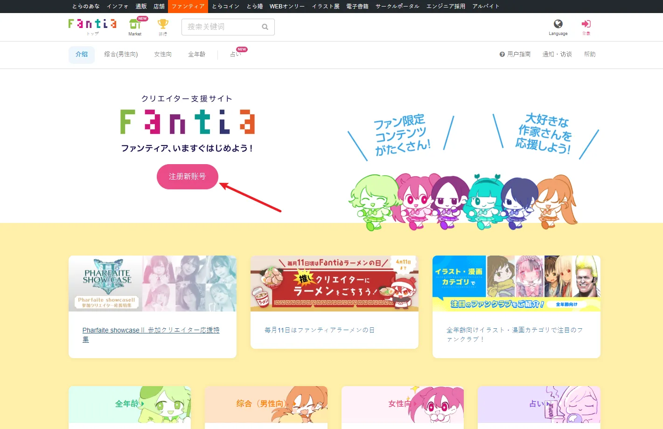Image resolution: width=663 pixels, height=429 pixels.
Task: Switch to the 女性向 tab
Action: point(162,54)
